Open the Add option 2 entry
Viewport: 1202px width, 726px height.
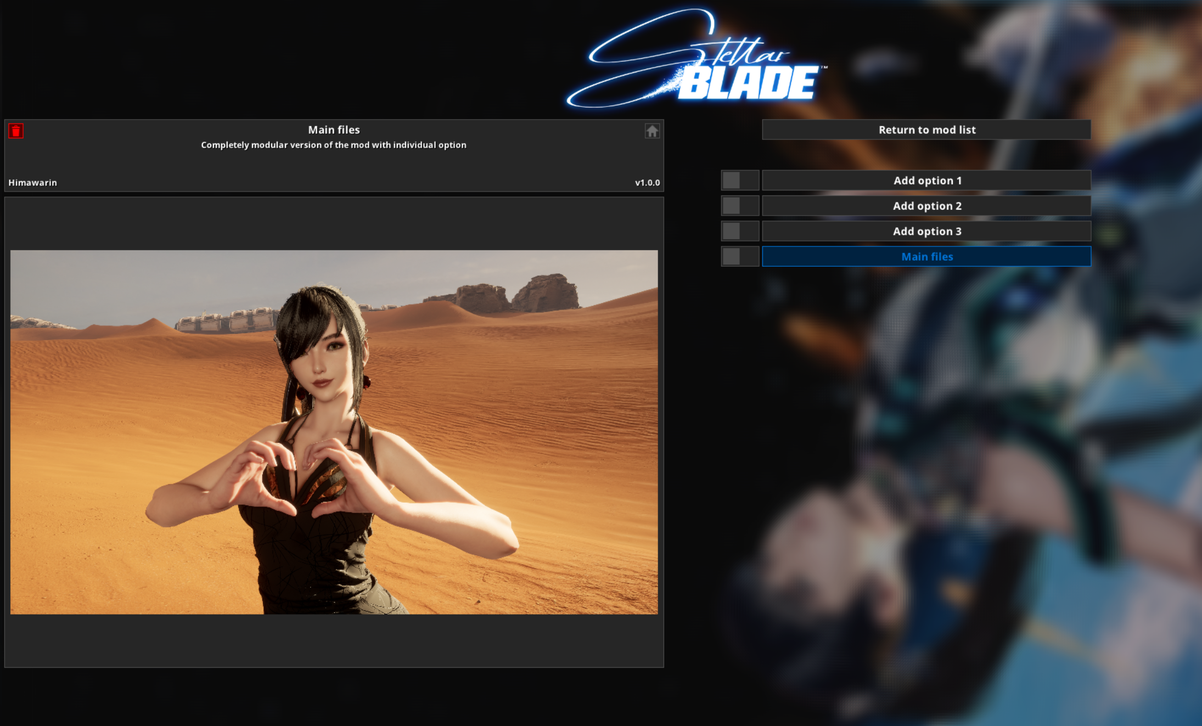tap(926, 206)
